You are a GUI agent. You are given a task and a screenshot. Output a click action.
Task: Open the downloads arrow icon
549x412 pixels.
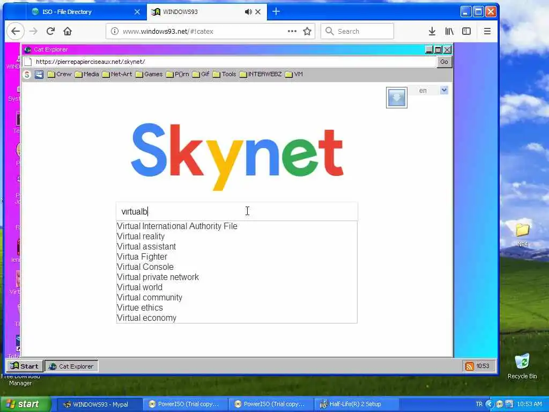pos(432,31)
